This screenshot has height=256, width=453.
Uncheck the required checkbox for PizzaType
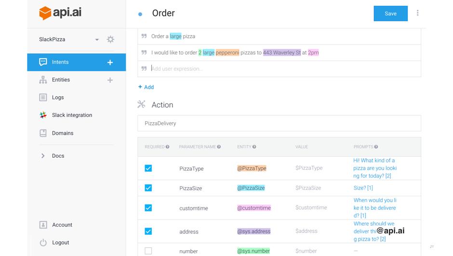coord(148,168)
